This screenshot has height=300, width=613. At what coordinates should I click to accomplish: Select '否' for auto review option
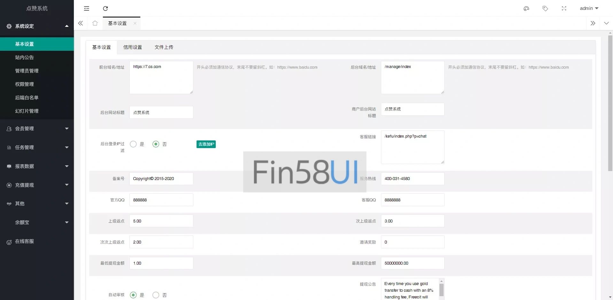pyautogui.click(x=156, y=295)
